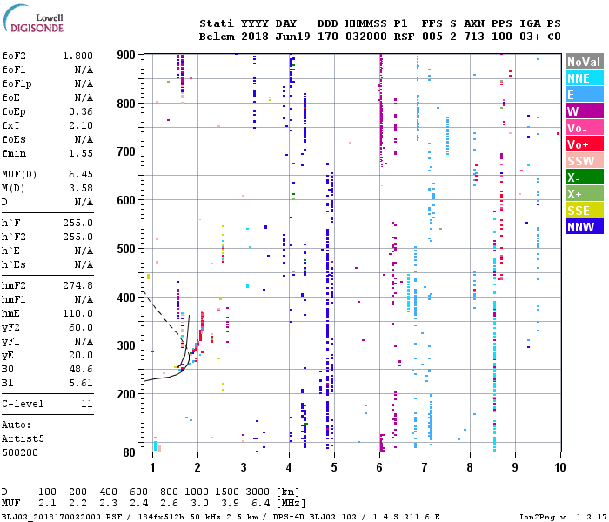The image size is (609, 522).
Task: Click the h`Es N/A value
Action: click(84, 264)
